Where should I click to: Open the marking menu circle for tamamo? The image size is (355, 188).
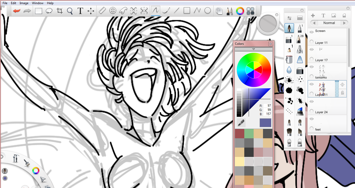pyautogui.click(x=312, y=77)
